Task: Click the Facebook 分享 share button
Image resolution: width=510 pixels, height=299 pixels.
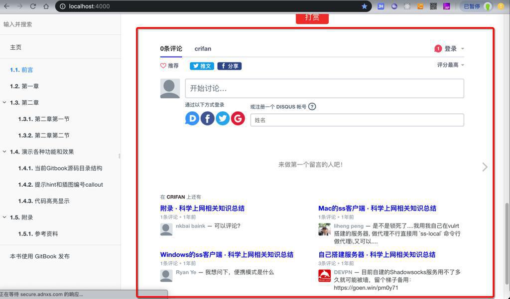Action: (229, 66)
